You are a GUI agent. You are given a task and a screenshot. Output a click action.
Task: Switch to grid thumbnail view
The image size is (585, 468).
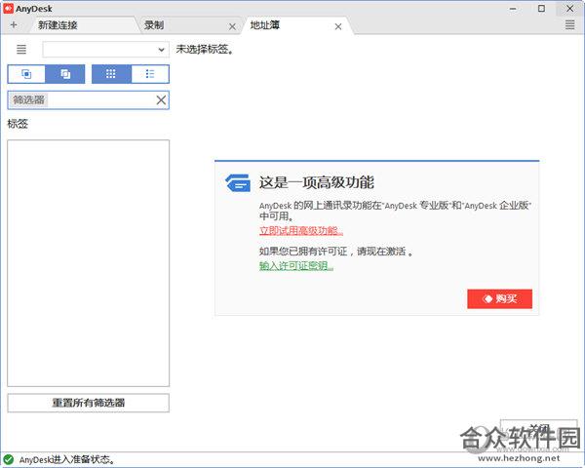(x=111, y=74)
